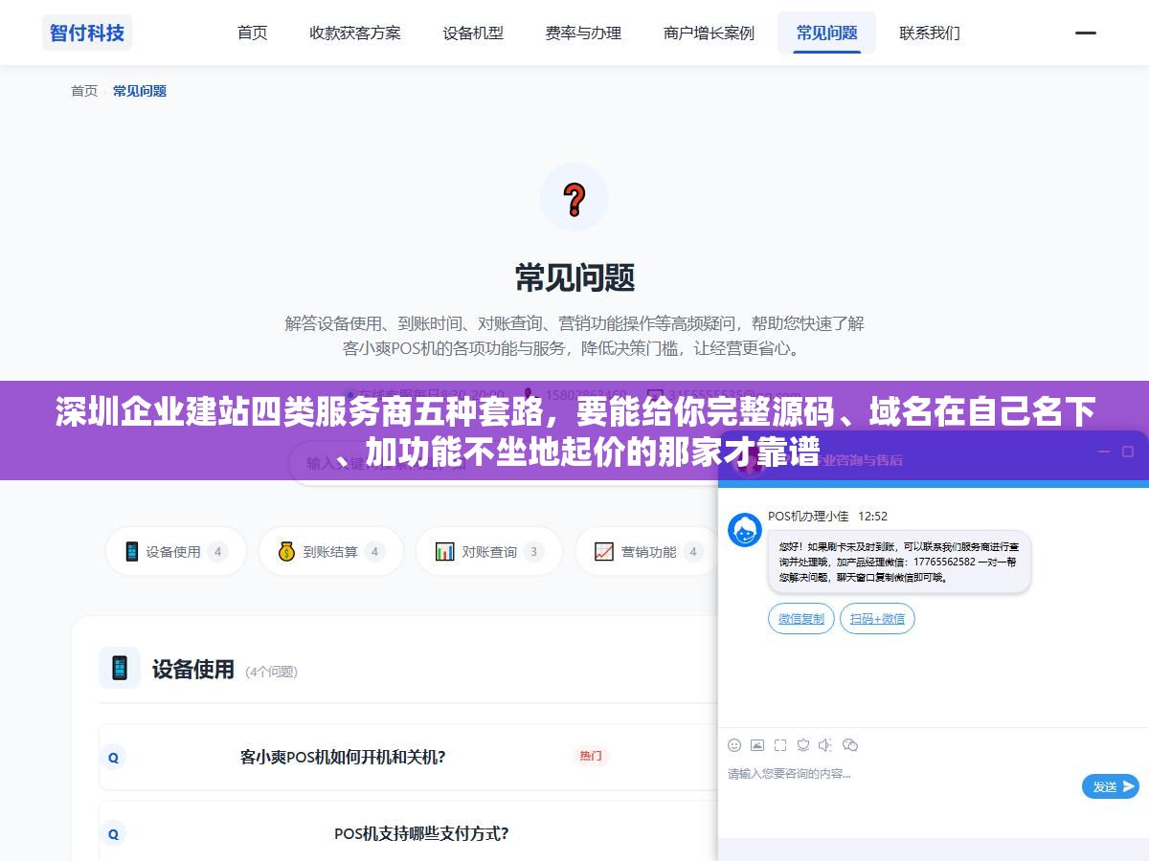Maximize the chat consultation window
Viewport: 1149px width, 861px height.
[x=1128, y=452]
